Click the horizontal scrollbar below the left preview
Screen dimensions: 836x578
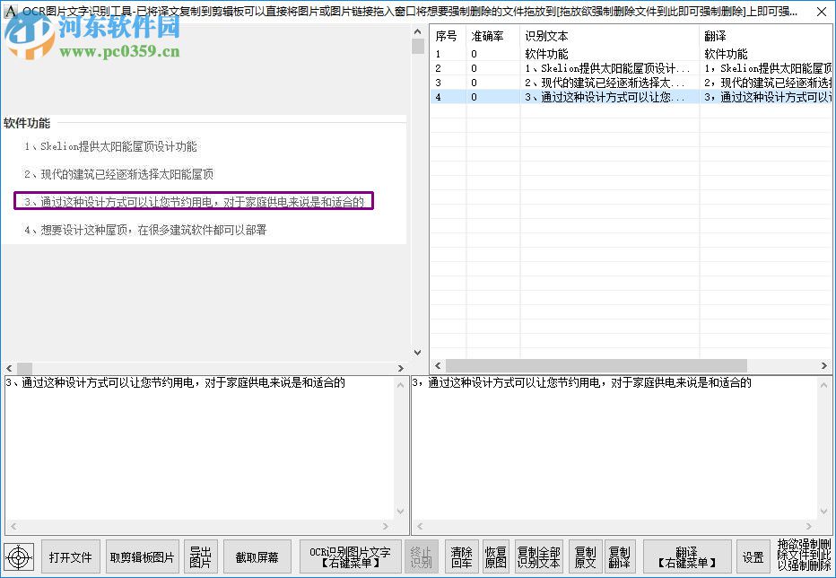coord(205,367)
